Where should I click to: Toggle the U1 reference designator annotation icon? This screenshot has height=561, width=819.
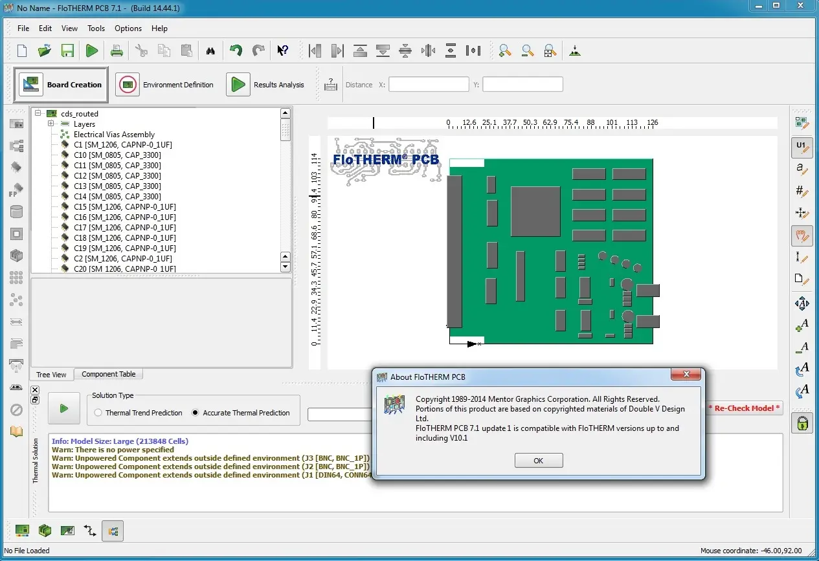point(802,147)
